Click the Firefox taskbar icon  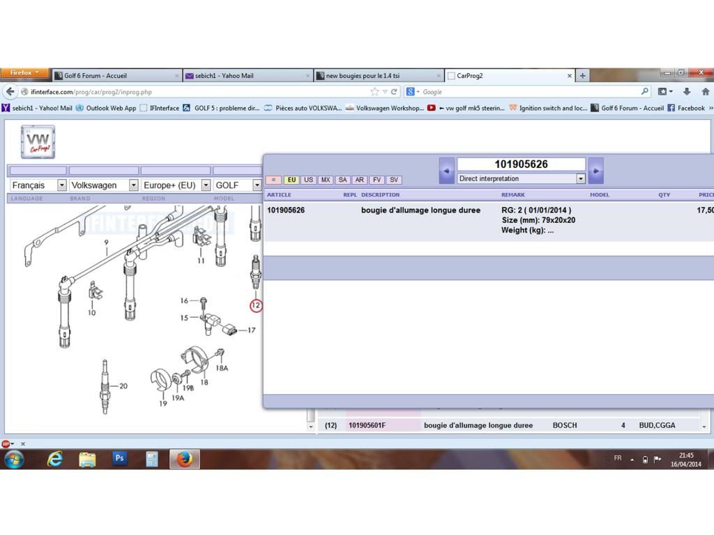(x=184, y=459)
